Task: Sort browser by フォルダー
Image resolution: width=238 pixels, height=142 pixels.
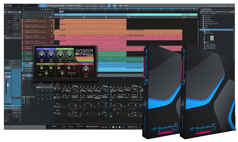Action: [211, 12]
